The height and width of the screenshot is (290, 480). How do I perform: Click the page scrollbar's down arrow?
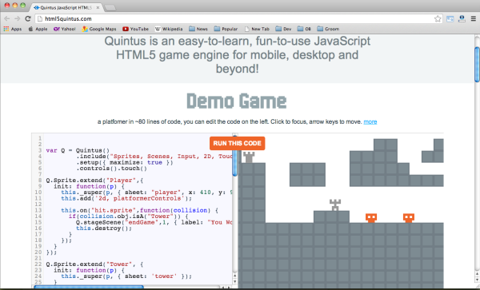coord(477,280)
